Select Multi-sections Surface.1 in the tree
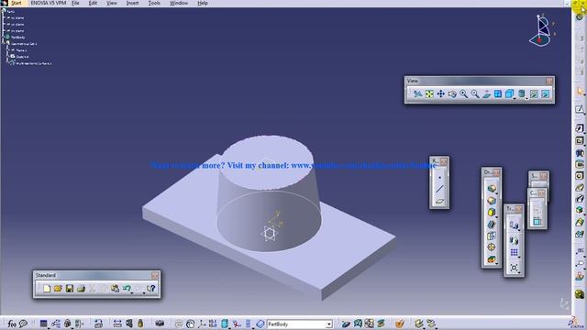587x330 pixels. (x=34, y=63)
